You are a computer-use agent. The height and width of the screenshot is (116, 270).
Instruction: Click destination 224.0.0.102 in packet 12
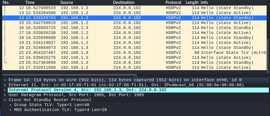pyautogui.click(x=127, y=8)
